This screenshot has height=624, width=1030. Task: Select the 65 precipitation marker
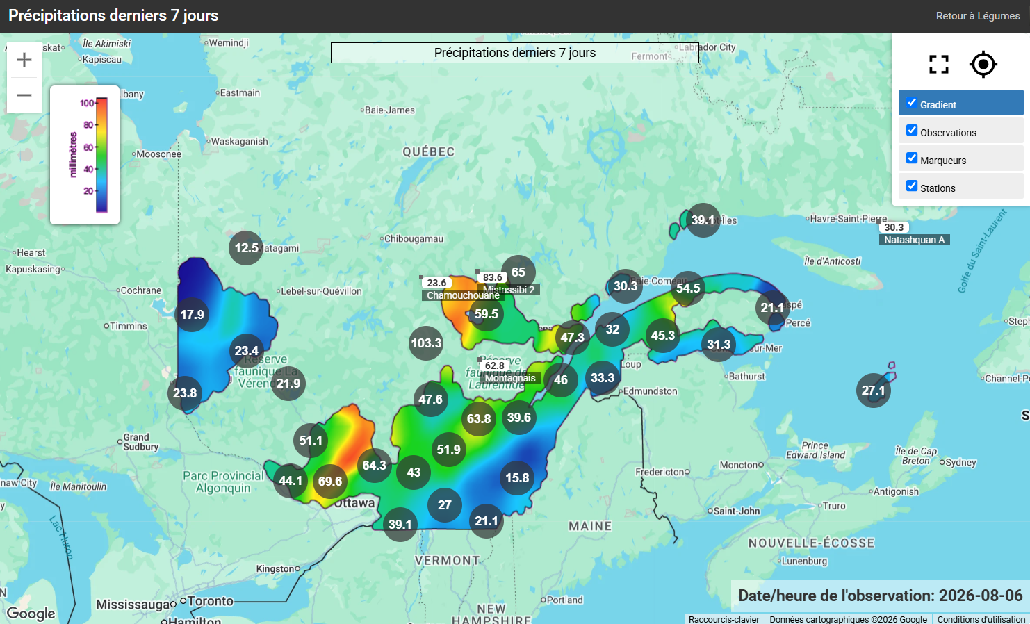point(518,272)
